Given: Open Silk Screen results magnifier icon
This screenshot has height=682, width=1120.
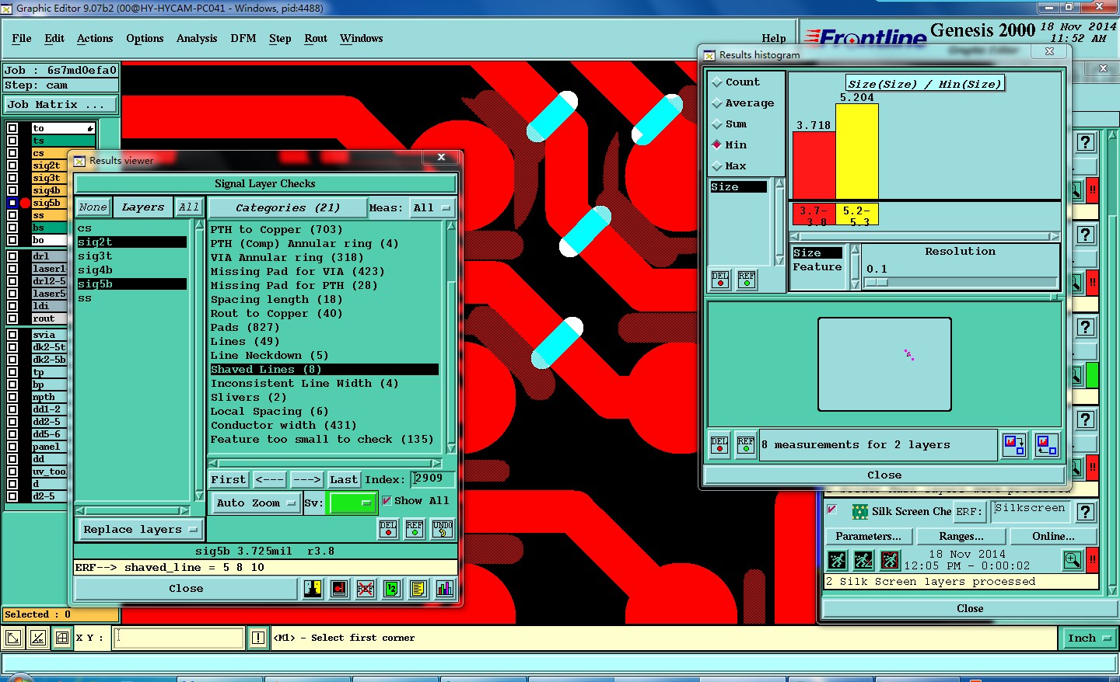Looking at the screenshot, I should (1073, 560).
